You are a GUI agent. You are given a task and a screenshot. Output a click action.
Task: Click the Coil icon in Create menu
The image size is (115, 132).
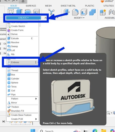coord(9,91)
